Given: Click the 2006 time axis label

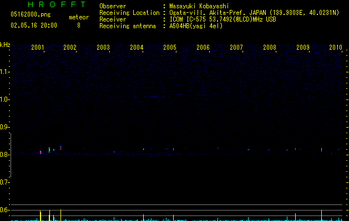Looking at the screenshot, I should pos(203,47).
